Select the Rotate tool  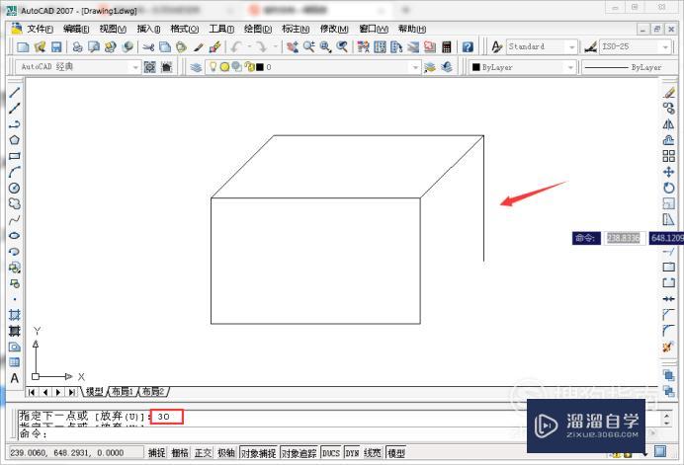tap(669, 188)
